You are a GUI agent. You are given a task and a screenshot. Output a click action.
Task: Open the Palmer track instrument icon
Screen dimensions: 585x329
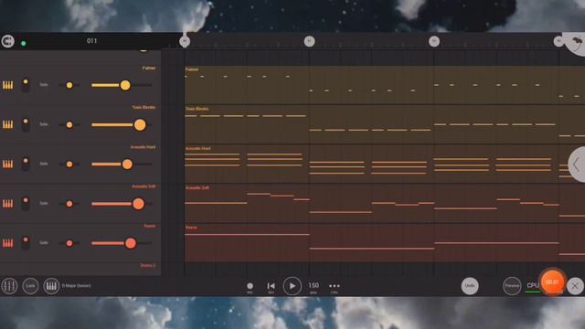click(x=8, y=85)
